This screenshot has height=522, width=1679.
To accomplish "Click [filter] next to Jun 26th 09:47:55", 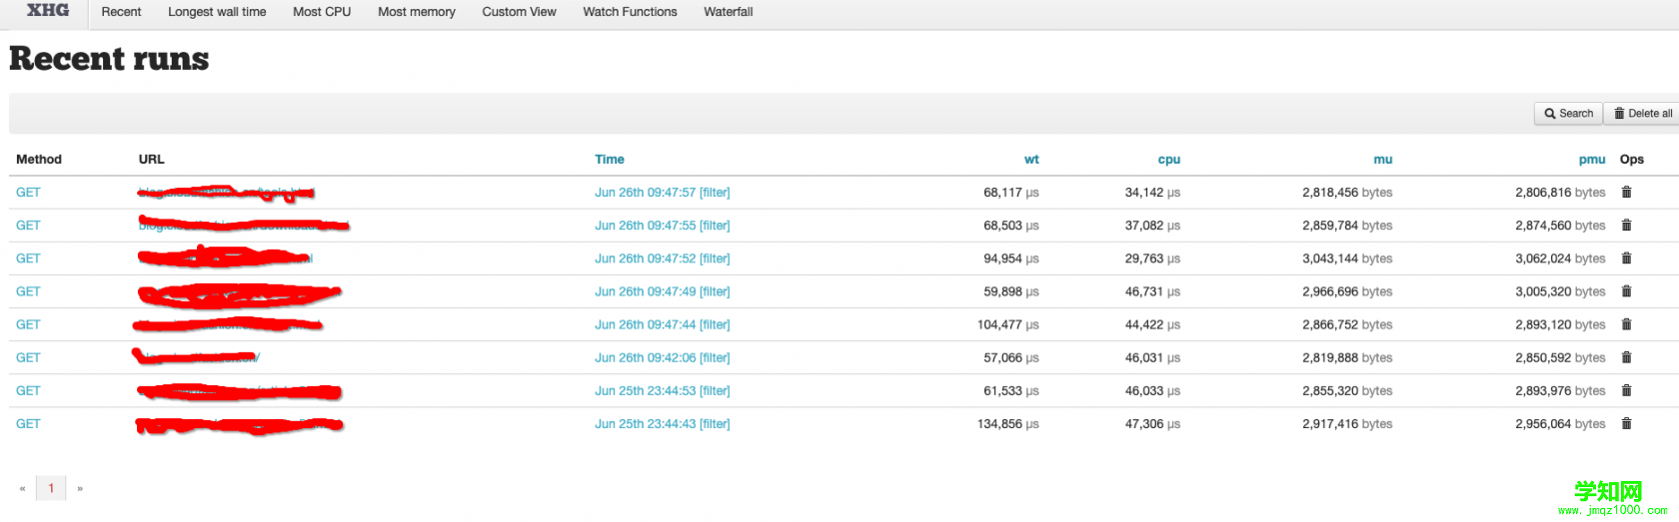I will point(715,225).
